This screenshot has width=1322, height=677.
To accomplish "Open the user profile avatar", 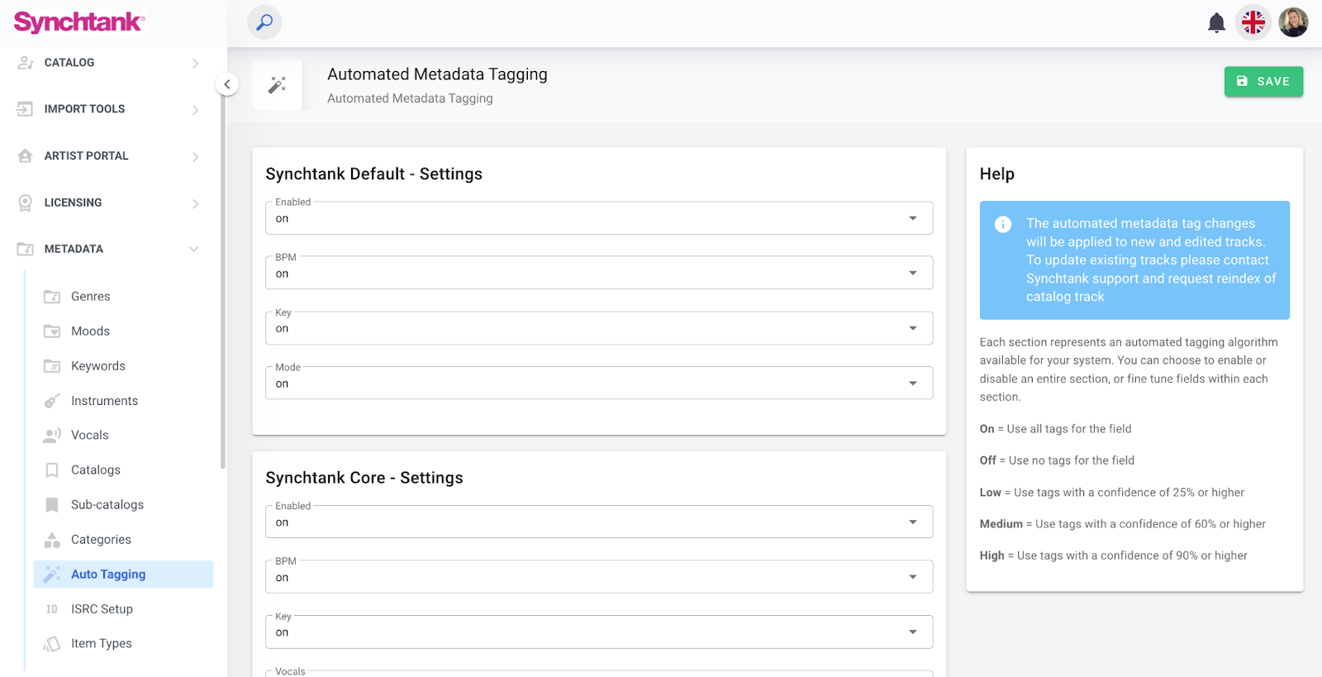I will (1293, 22).
